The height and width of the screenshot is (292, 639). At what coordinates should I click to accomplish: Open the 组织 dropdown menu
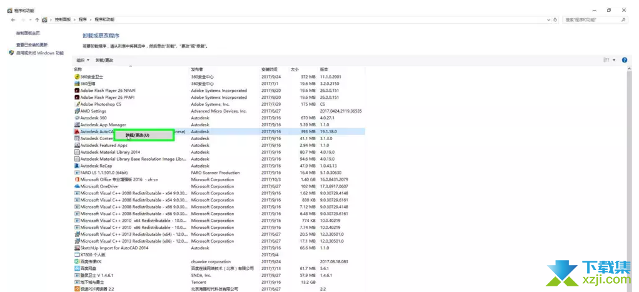(83, 60)
